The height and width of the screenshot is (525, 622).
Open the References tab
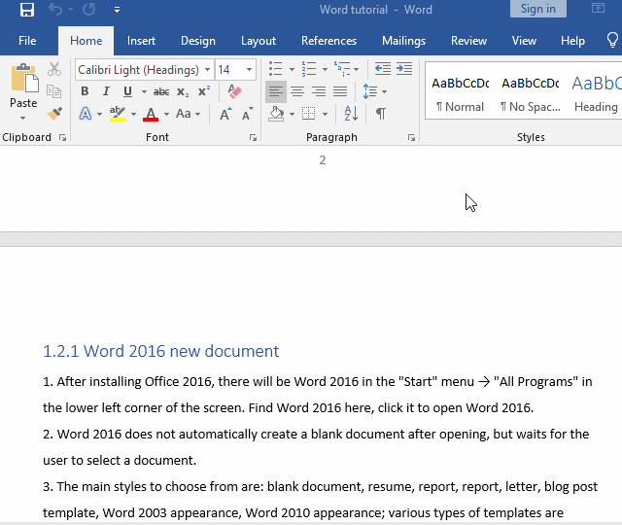[x=328, y=41]
